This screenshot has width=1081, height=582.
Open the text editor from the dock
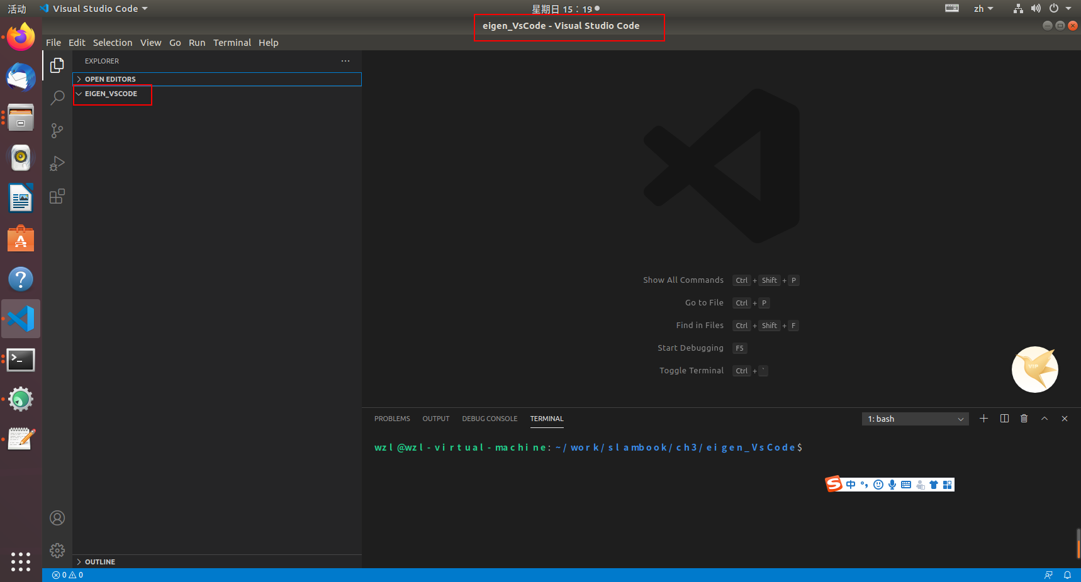pyautogui.click(x=21, y=439)
